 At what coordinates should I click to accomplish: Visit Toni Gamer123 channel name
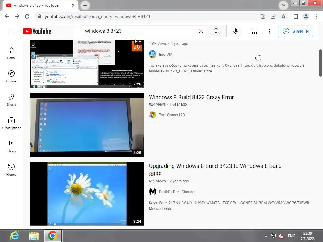point(172,115)
